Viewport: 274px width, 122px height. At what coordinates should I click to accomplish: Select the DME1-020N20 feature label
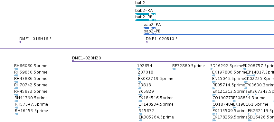click(87, 58)
